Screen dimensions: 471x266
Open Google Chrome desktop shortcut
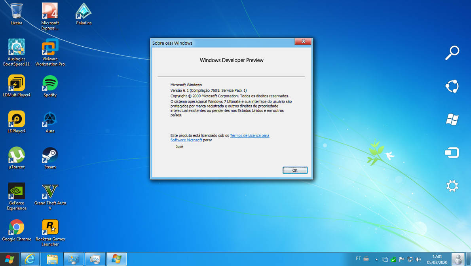16,230
